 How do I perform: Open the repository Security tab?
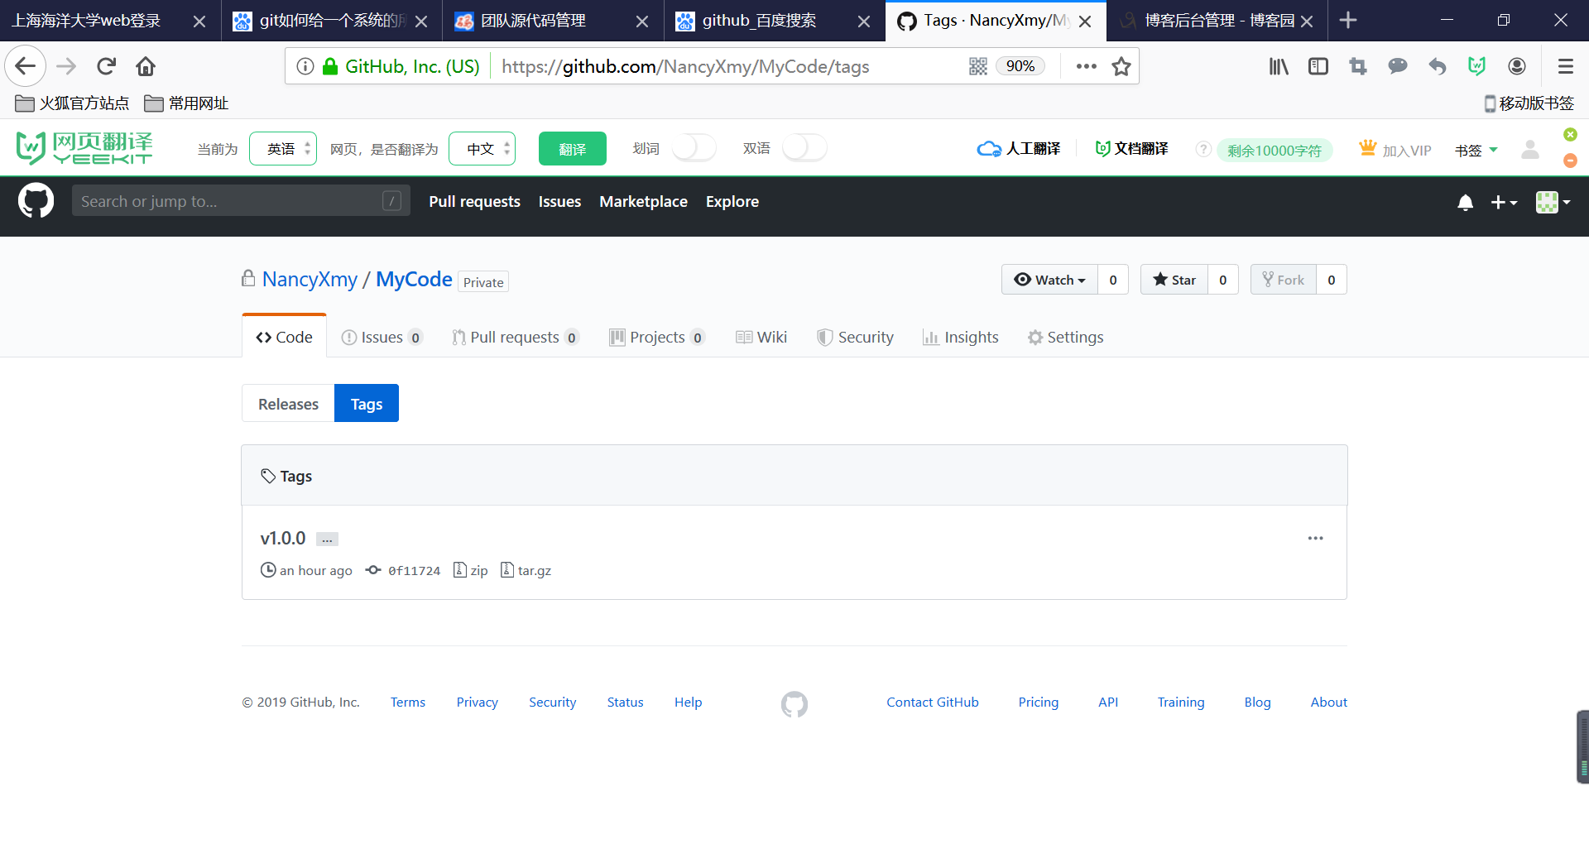(855, 337)
